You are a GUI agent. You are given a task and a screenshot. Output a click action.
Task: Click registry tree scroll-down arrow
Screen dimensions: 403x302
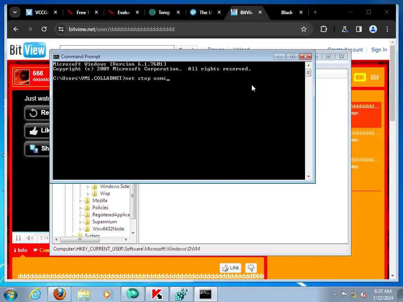click(x=133, y=233)
